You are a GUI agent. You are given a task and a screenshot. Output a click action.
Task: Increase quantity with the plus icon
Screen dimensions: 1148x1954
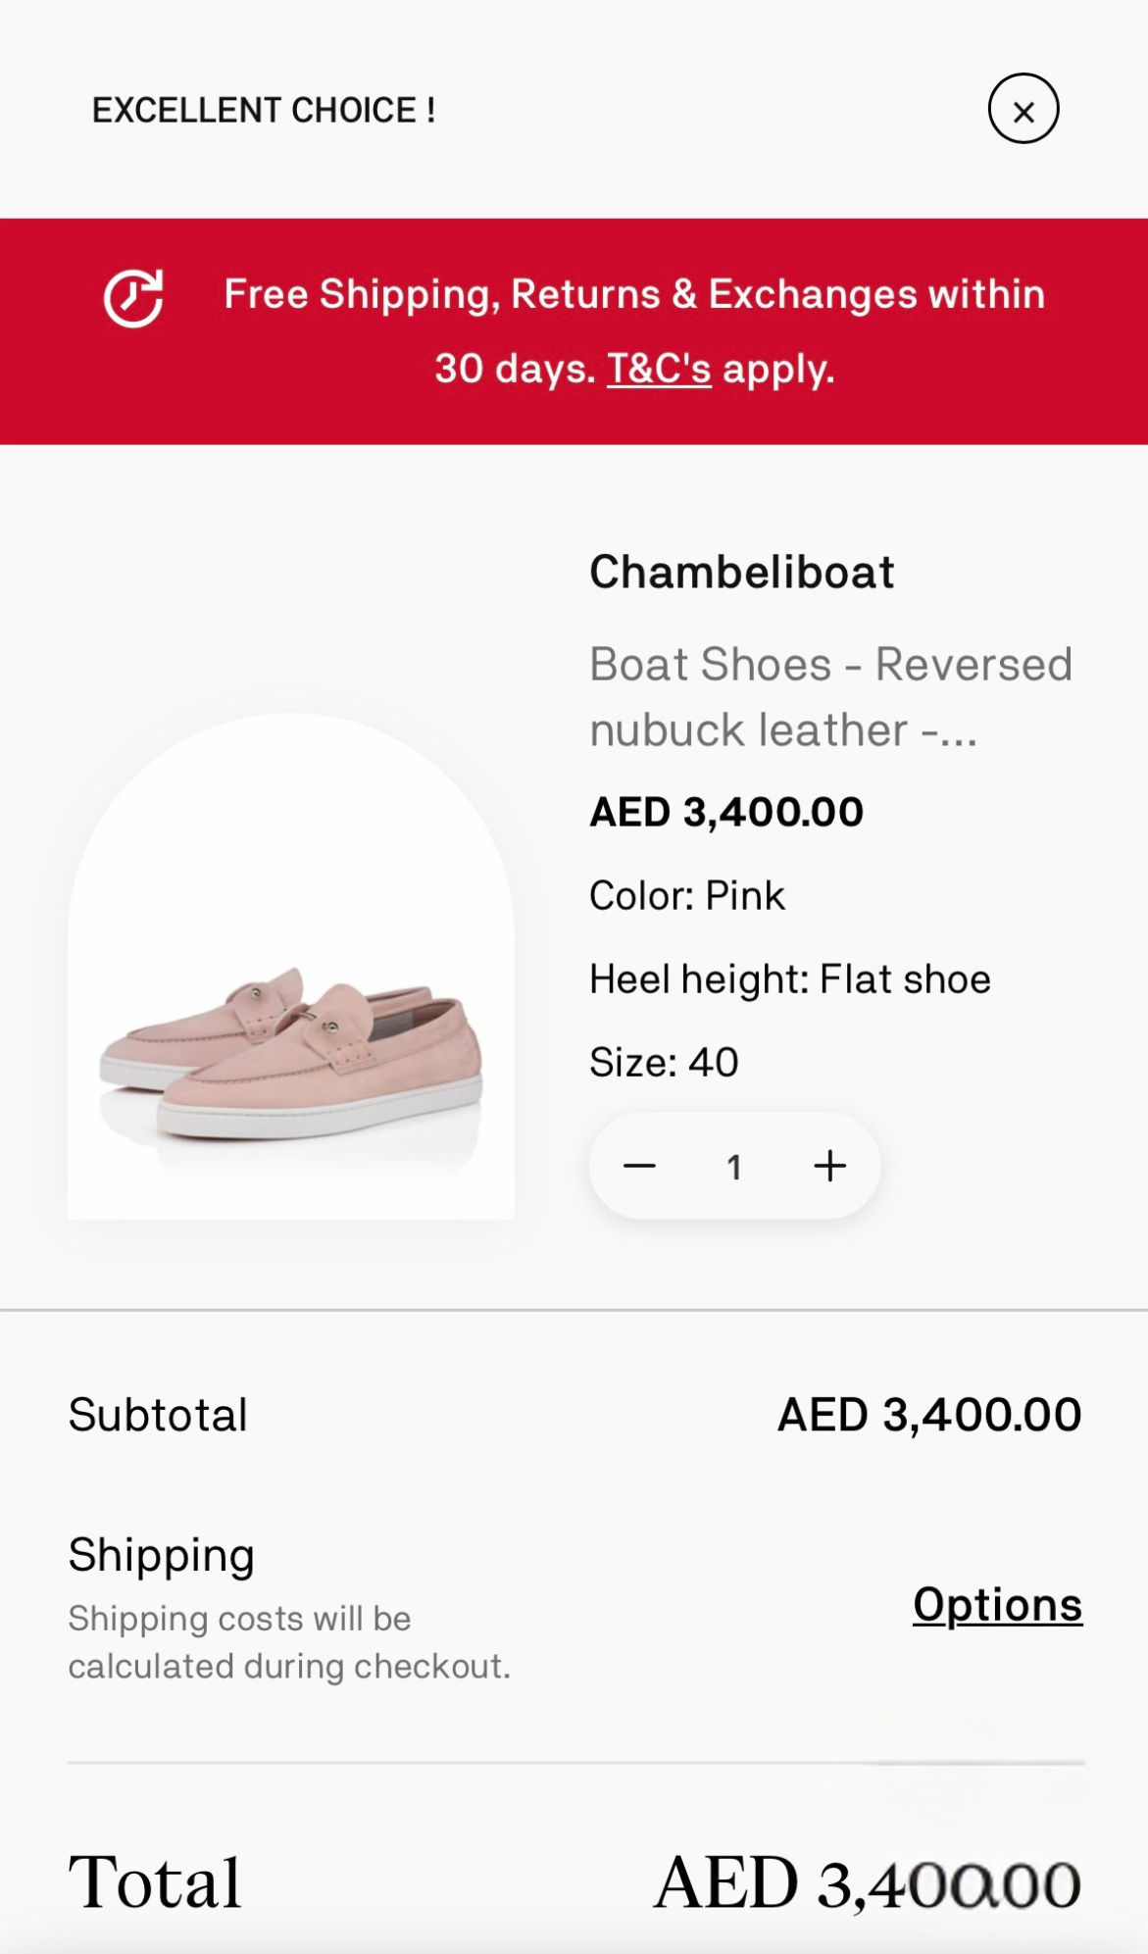[x=829, y=1166]
